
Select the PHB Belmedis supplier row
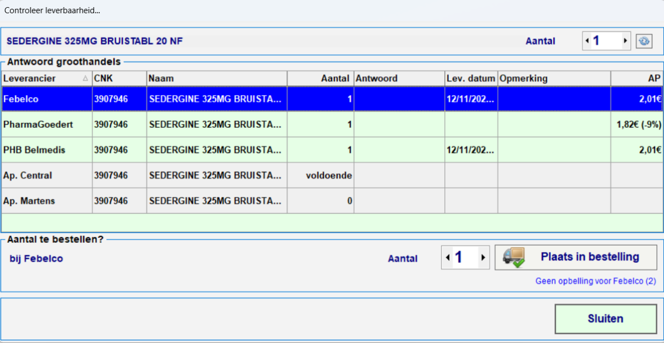(47, 150)
